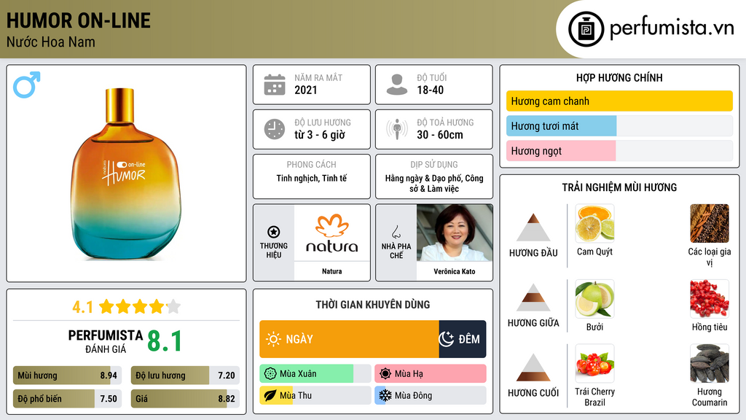
Task: Click the Mùa Thu season bar
Action: (315, 396)
